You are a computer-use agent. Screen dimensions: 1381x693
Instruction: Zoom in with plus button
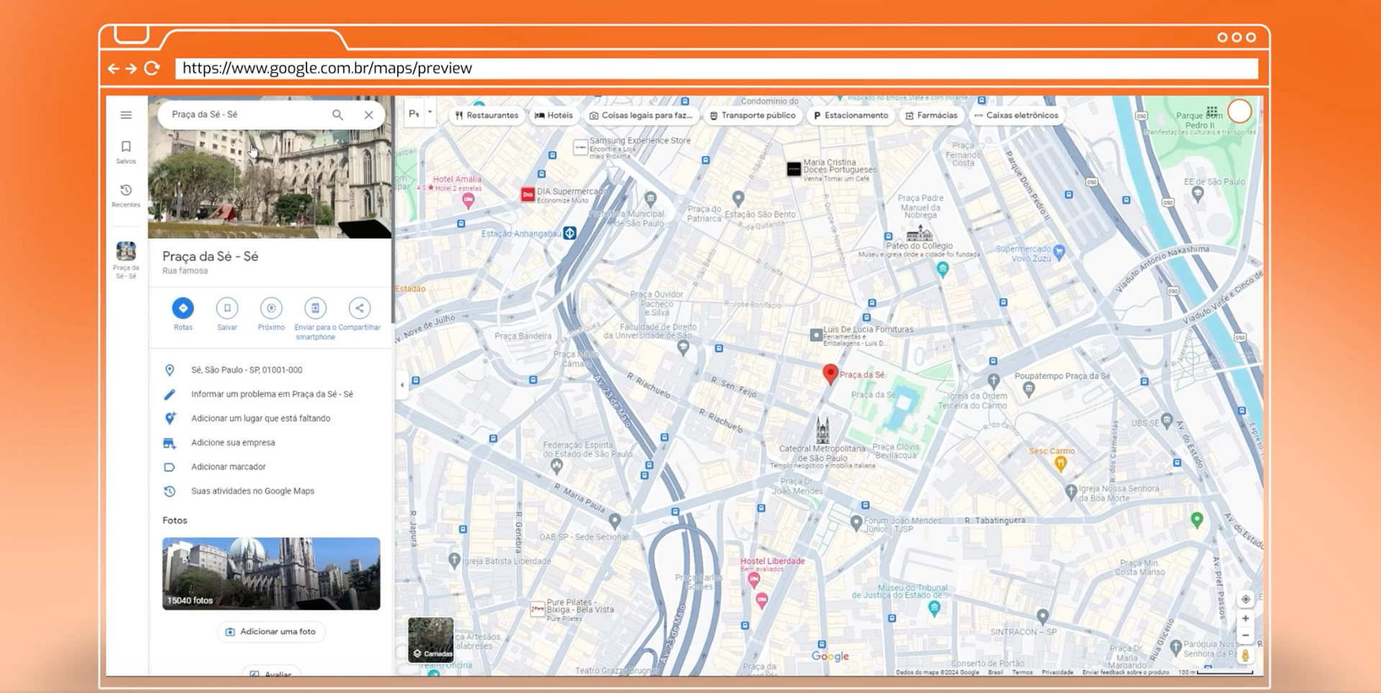click(x=1246, y=619)
